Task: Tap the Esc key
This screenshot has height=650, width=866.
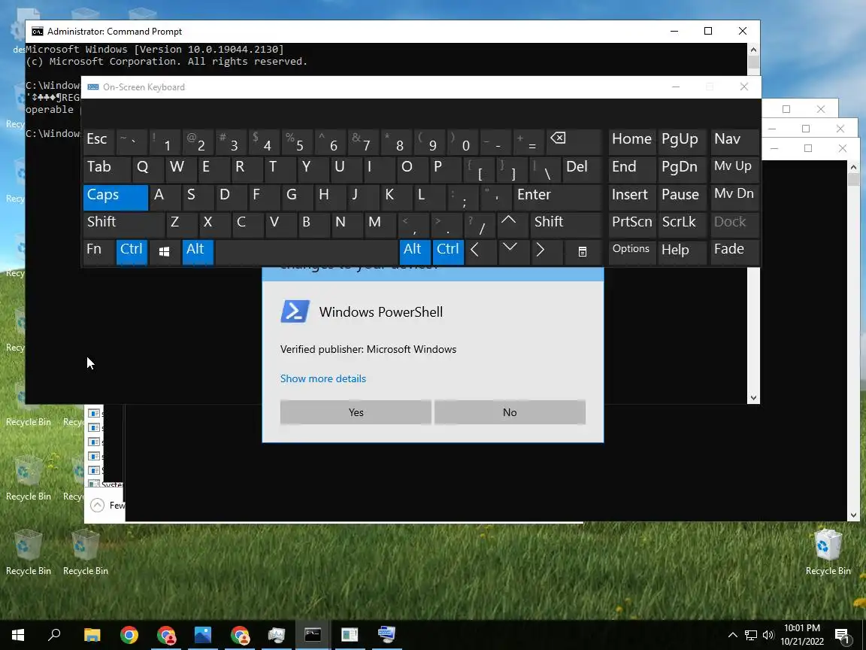Action: [99, 142]
